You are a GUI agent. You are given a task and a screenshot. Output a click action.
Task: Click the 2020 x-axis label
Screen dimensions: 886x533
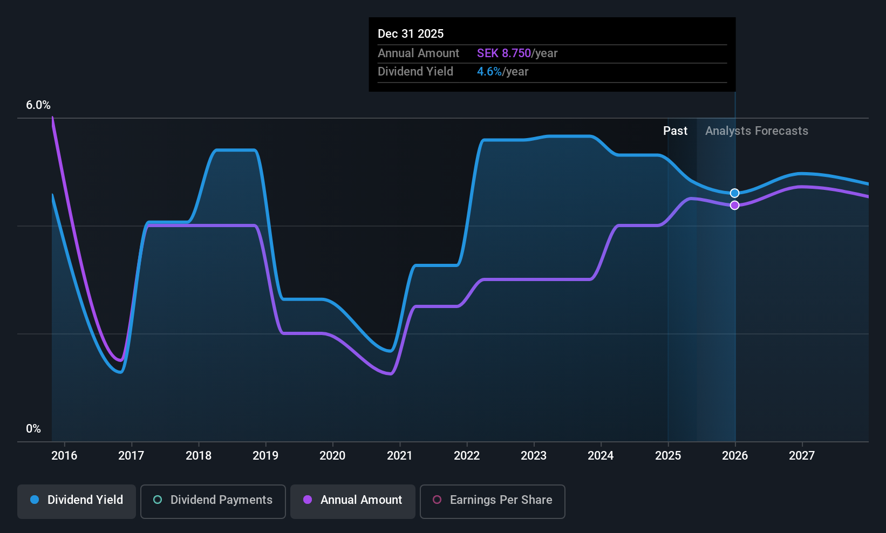332,456
